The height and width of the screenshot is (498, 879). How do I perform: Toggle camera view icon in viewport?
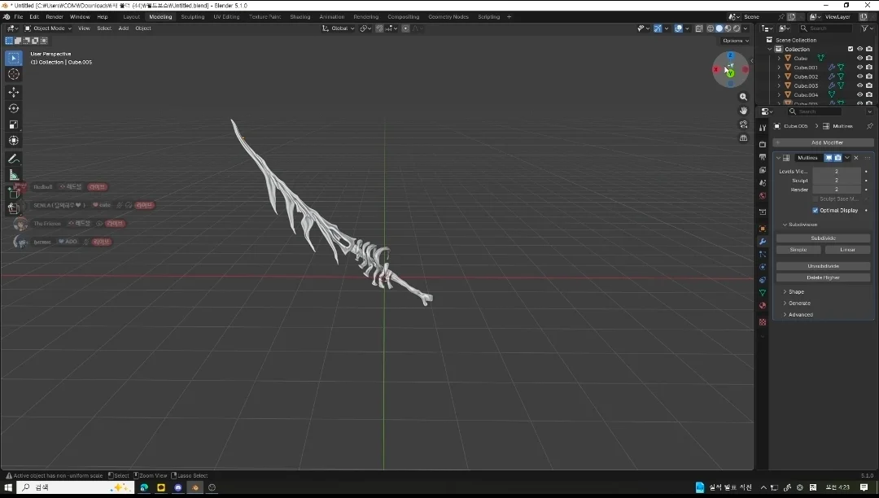743,124
